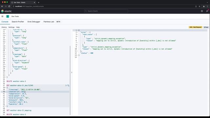Collapse request body fold at line 38
Image resolution: width=210 pixels, height=118 pixels.
tap(6, 88)
